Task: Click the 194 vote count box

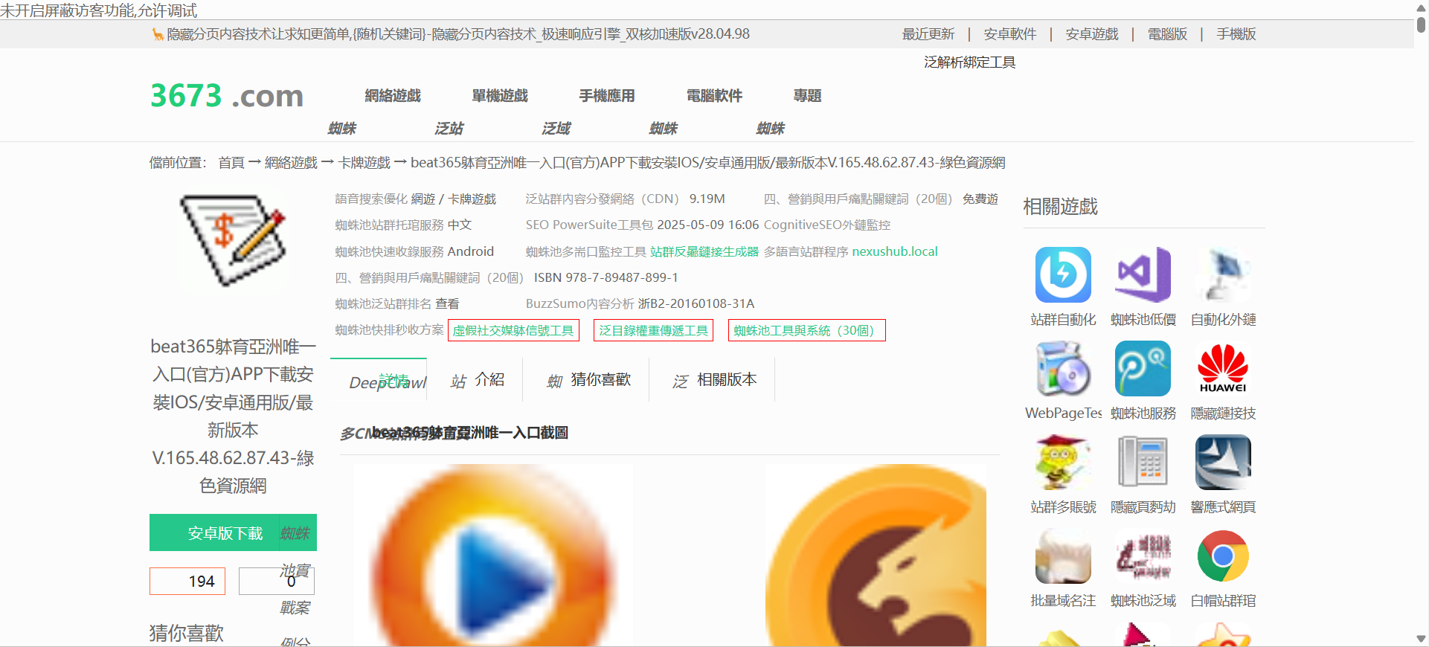Action: [x=187, y=582]
